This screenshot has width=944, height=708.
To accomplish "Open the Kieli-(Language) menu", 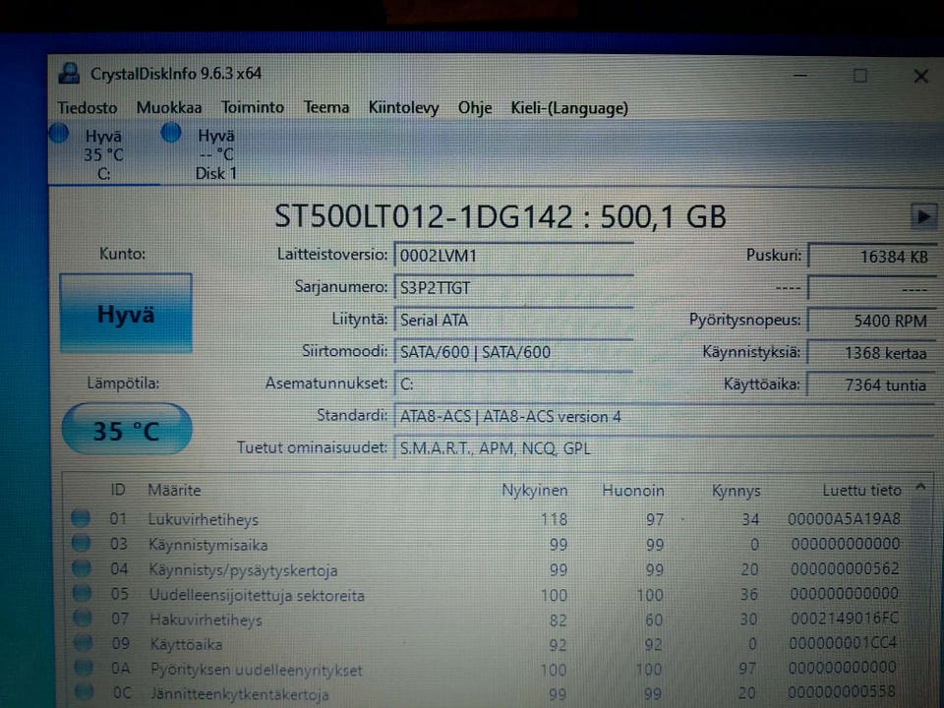I will [569, 108].
